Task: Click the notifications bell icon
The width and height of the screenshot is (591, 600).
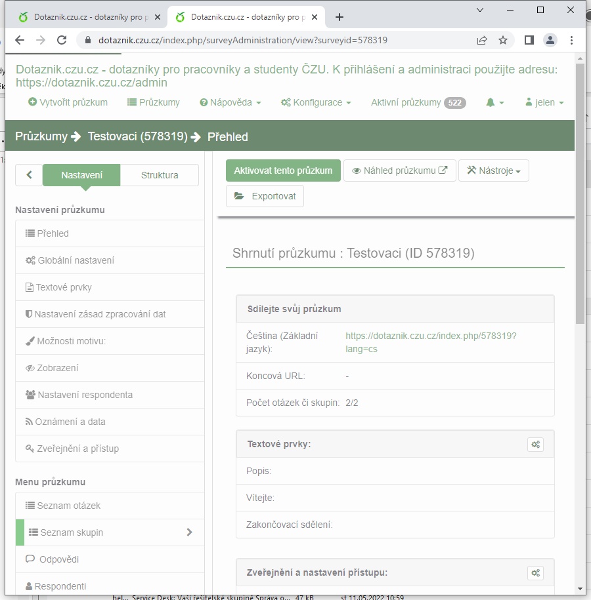Action: 494,102
